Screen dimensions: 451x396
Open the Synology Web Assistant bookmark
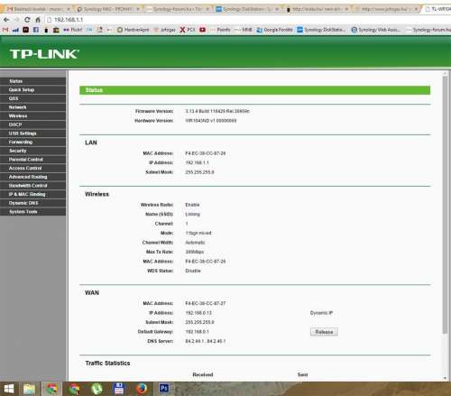(x=376, y=30)
